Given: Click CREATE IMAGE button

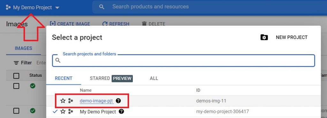Looking at the screenshot, I should click(x=70, y=24).
